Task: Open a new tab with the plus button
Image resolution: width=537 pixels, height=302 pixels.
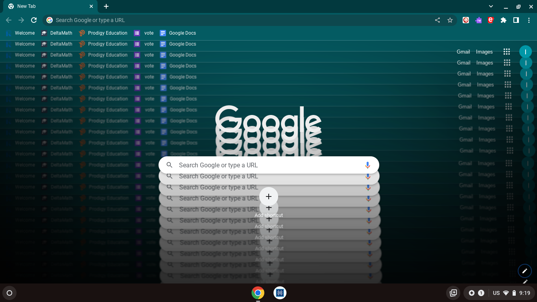Action: [106, 6]
